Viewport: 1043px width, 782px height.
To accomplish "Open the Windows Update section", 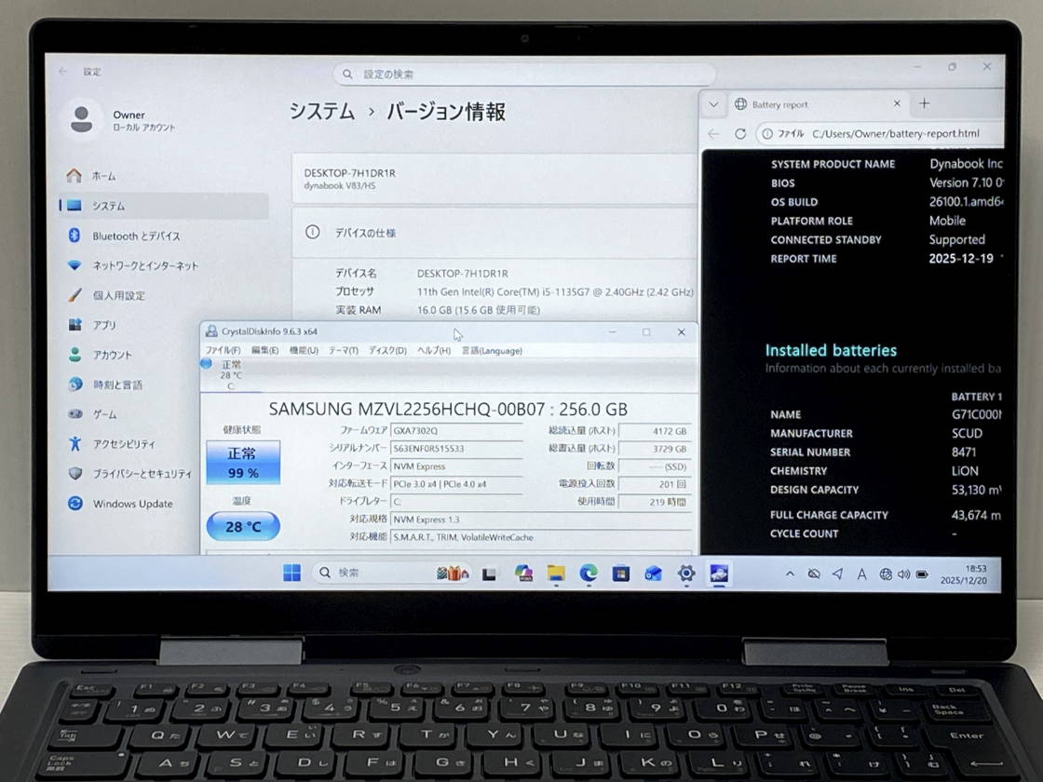I will (132, 504).
